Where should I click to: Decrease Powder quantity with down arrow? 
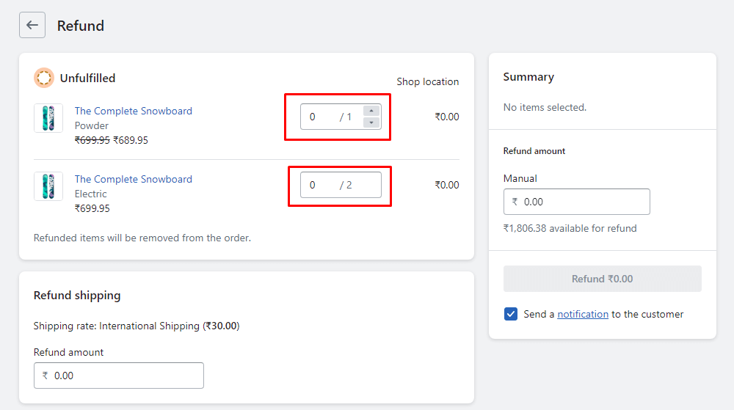[x=371, y=122]
